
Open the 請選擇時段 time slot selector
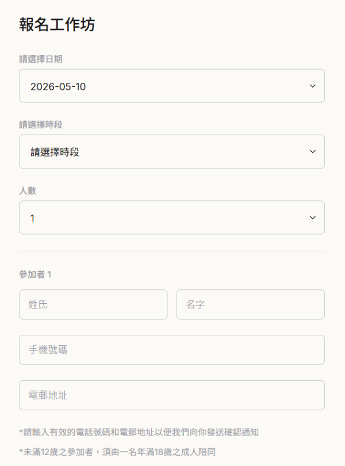[172, 151]
